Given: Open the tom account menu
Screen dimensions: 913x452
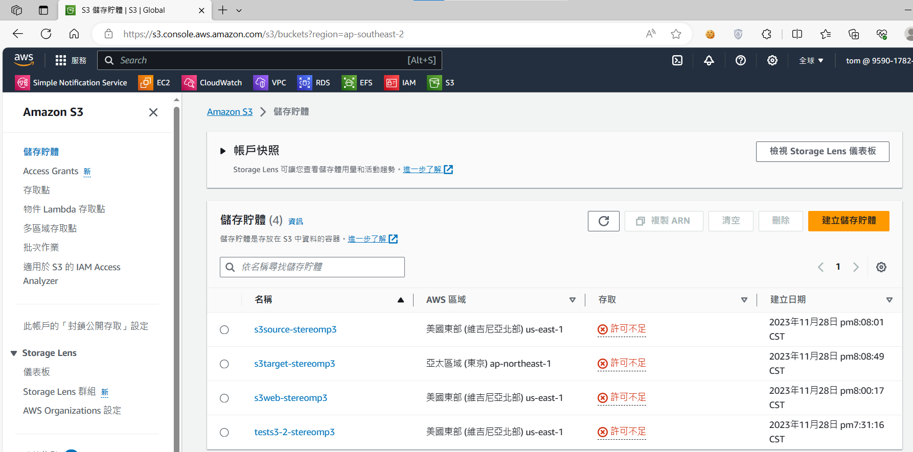Looking at the screenshot, I should point(879,60).
